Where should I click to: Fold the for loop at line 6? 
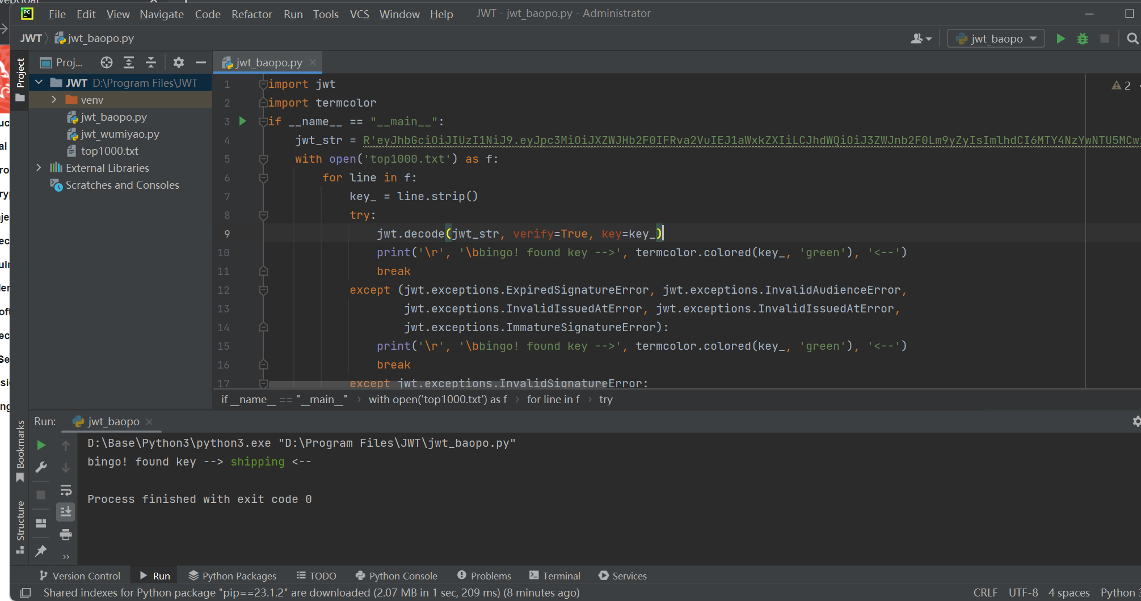tap(263, 178)
